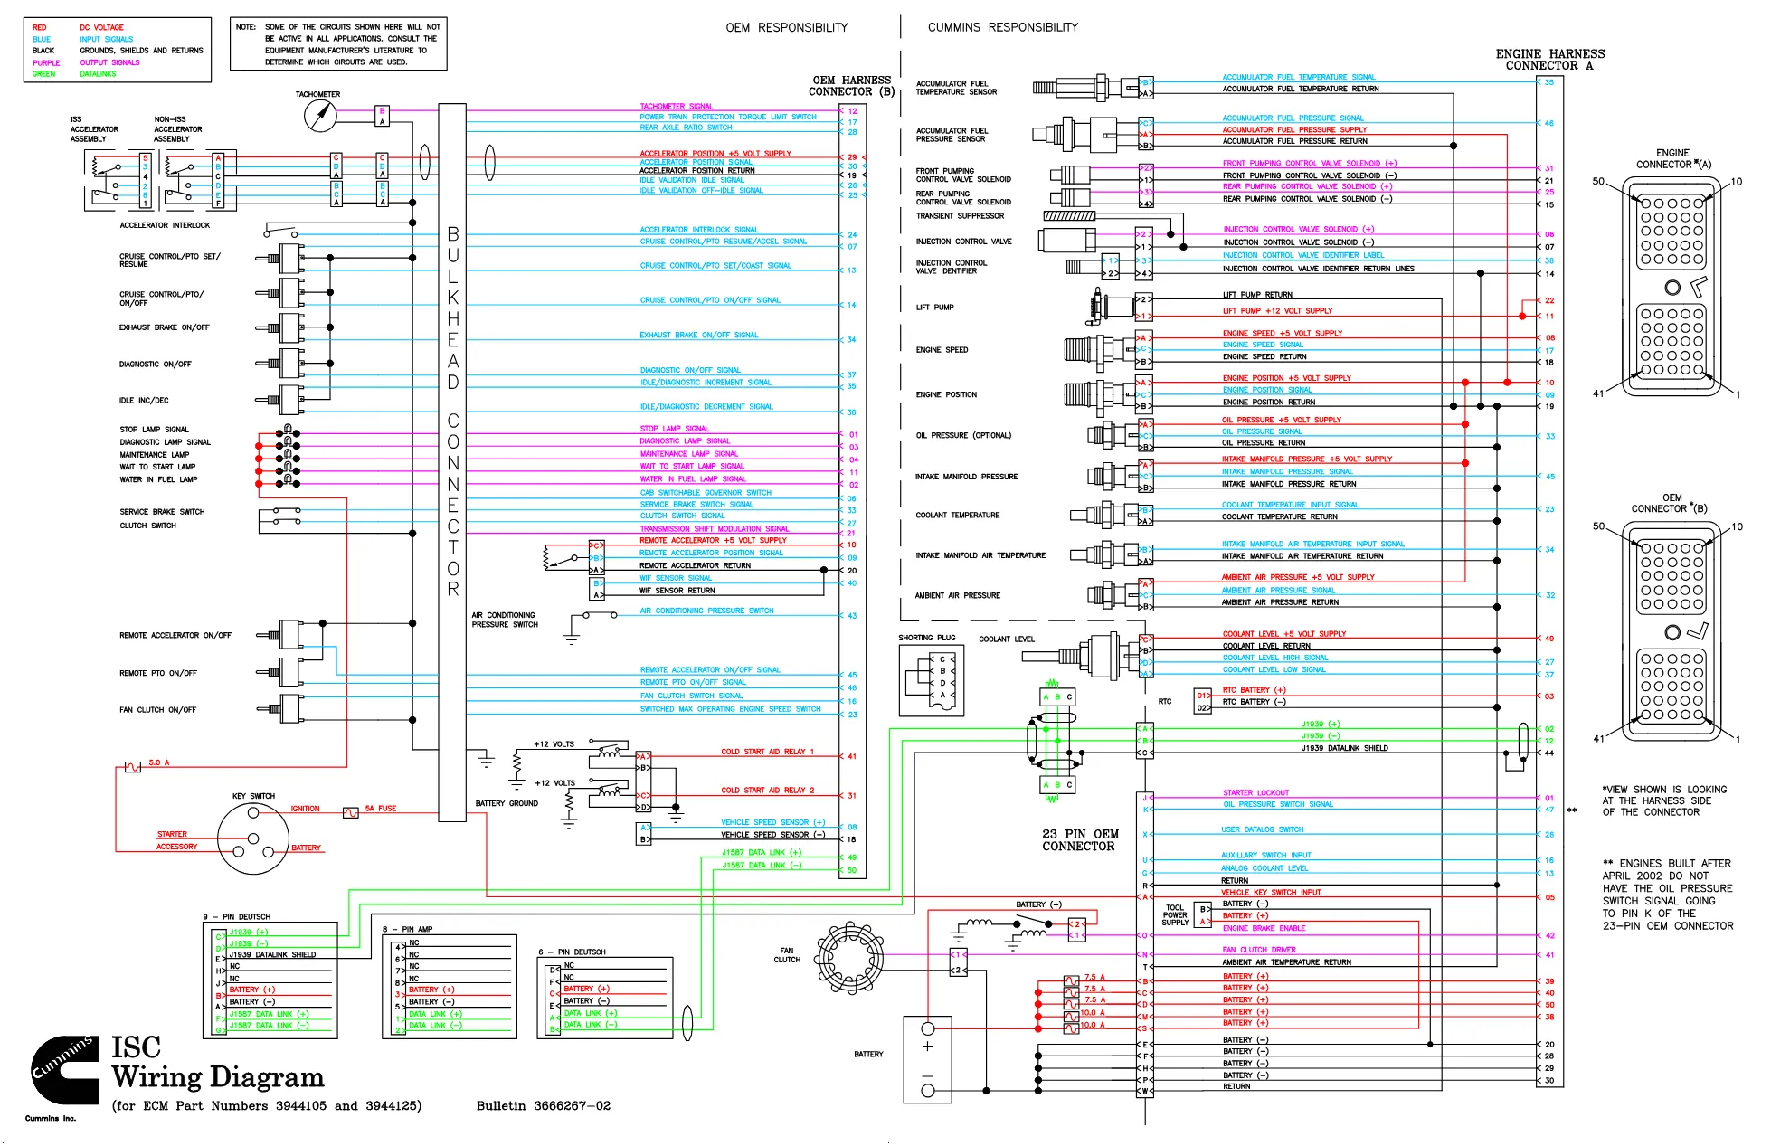Click the 'ENGINE BRAKE ENABLE' wire label
The width and height of the screenshot is (1771, 1146).
click(1264, 929)
